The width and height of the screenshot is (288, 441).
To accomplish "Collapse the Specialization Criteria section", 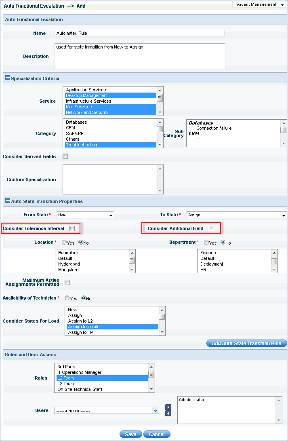I will [x=8, y=78].
